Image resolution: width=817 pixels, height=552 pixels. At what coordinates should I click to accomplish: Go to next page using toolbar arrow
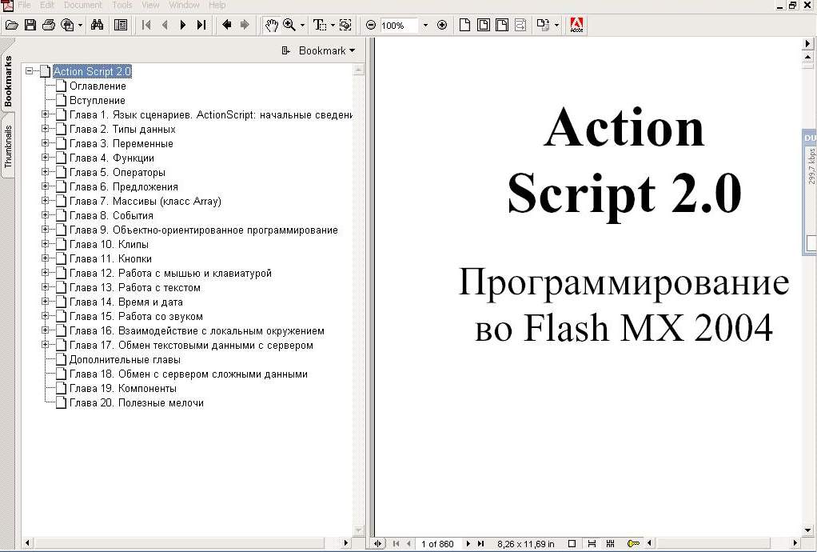tap(183, 25)
